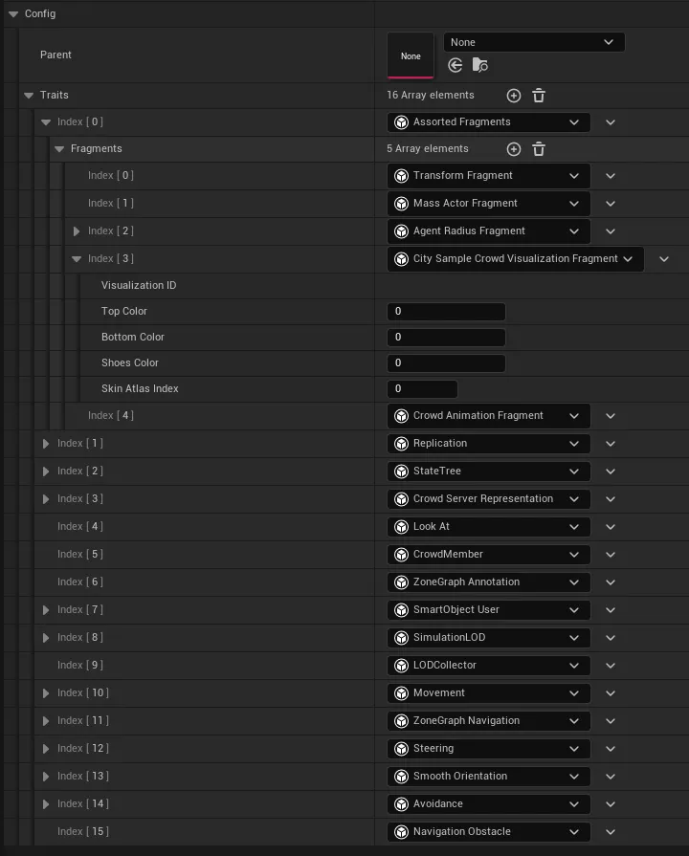This screenshot has height=856, width=689.
Task: Click the Use Selected Asset arrow beside Parent
Action: [456, 65]
